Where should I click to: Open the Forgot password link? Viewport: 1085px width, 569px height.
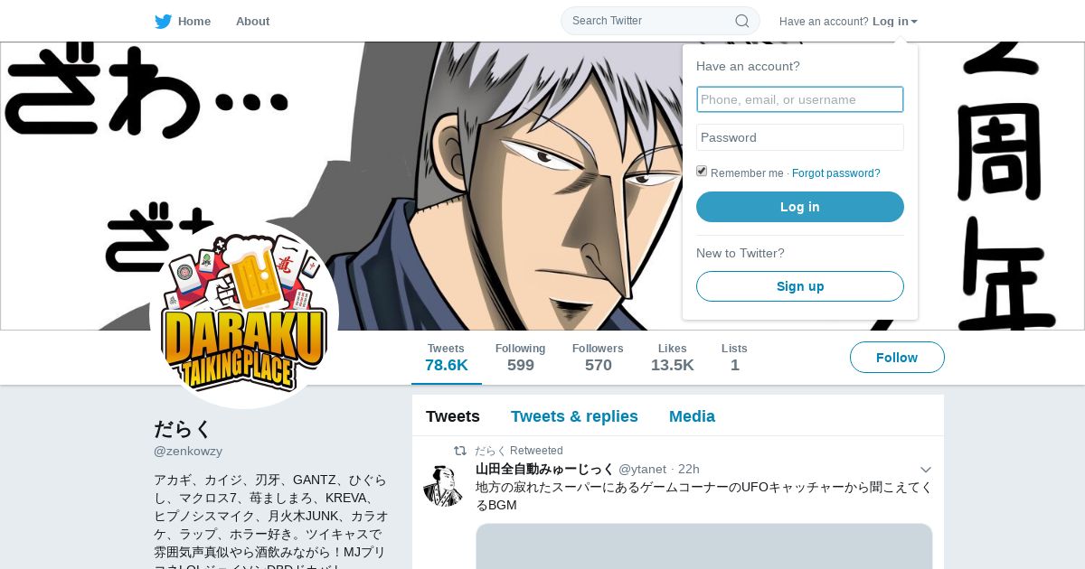tap(835, 173)
